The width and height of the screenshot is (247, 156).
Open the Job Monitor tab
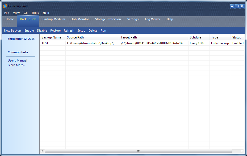[x=80, y=19]
